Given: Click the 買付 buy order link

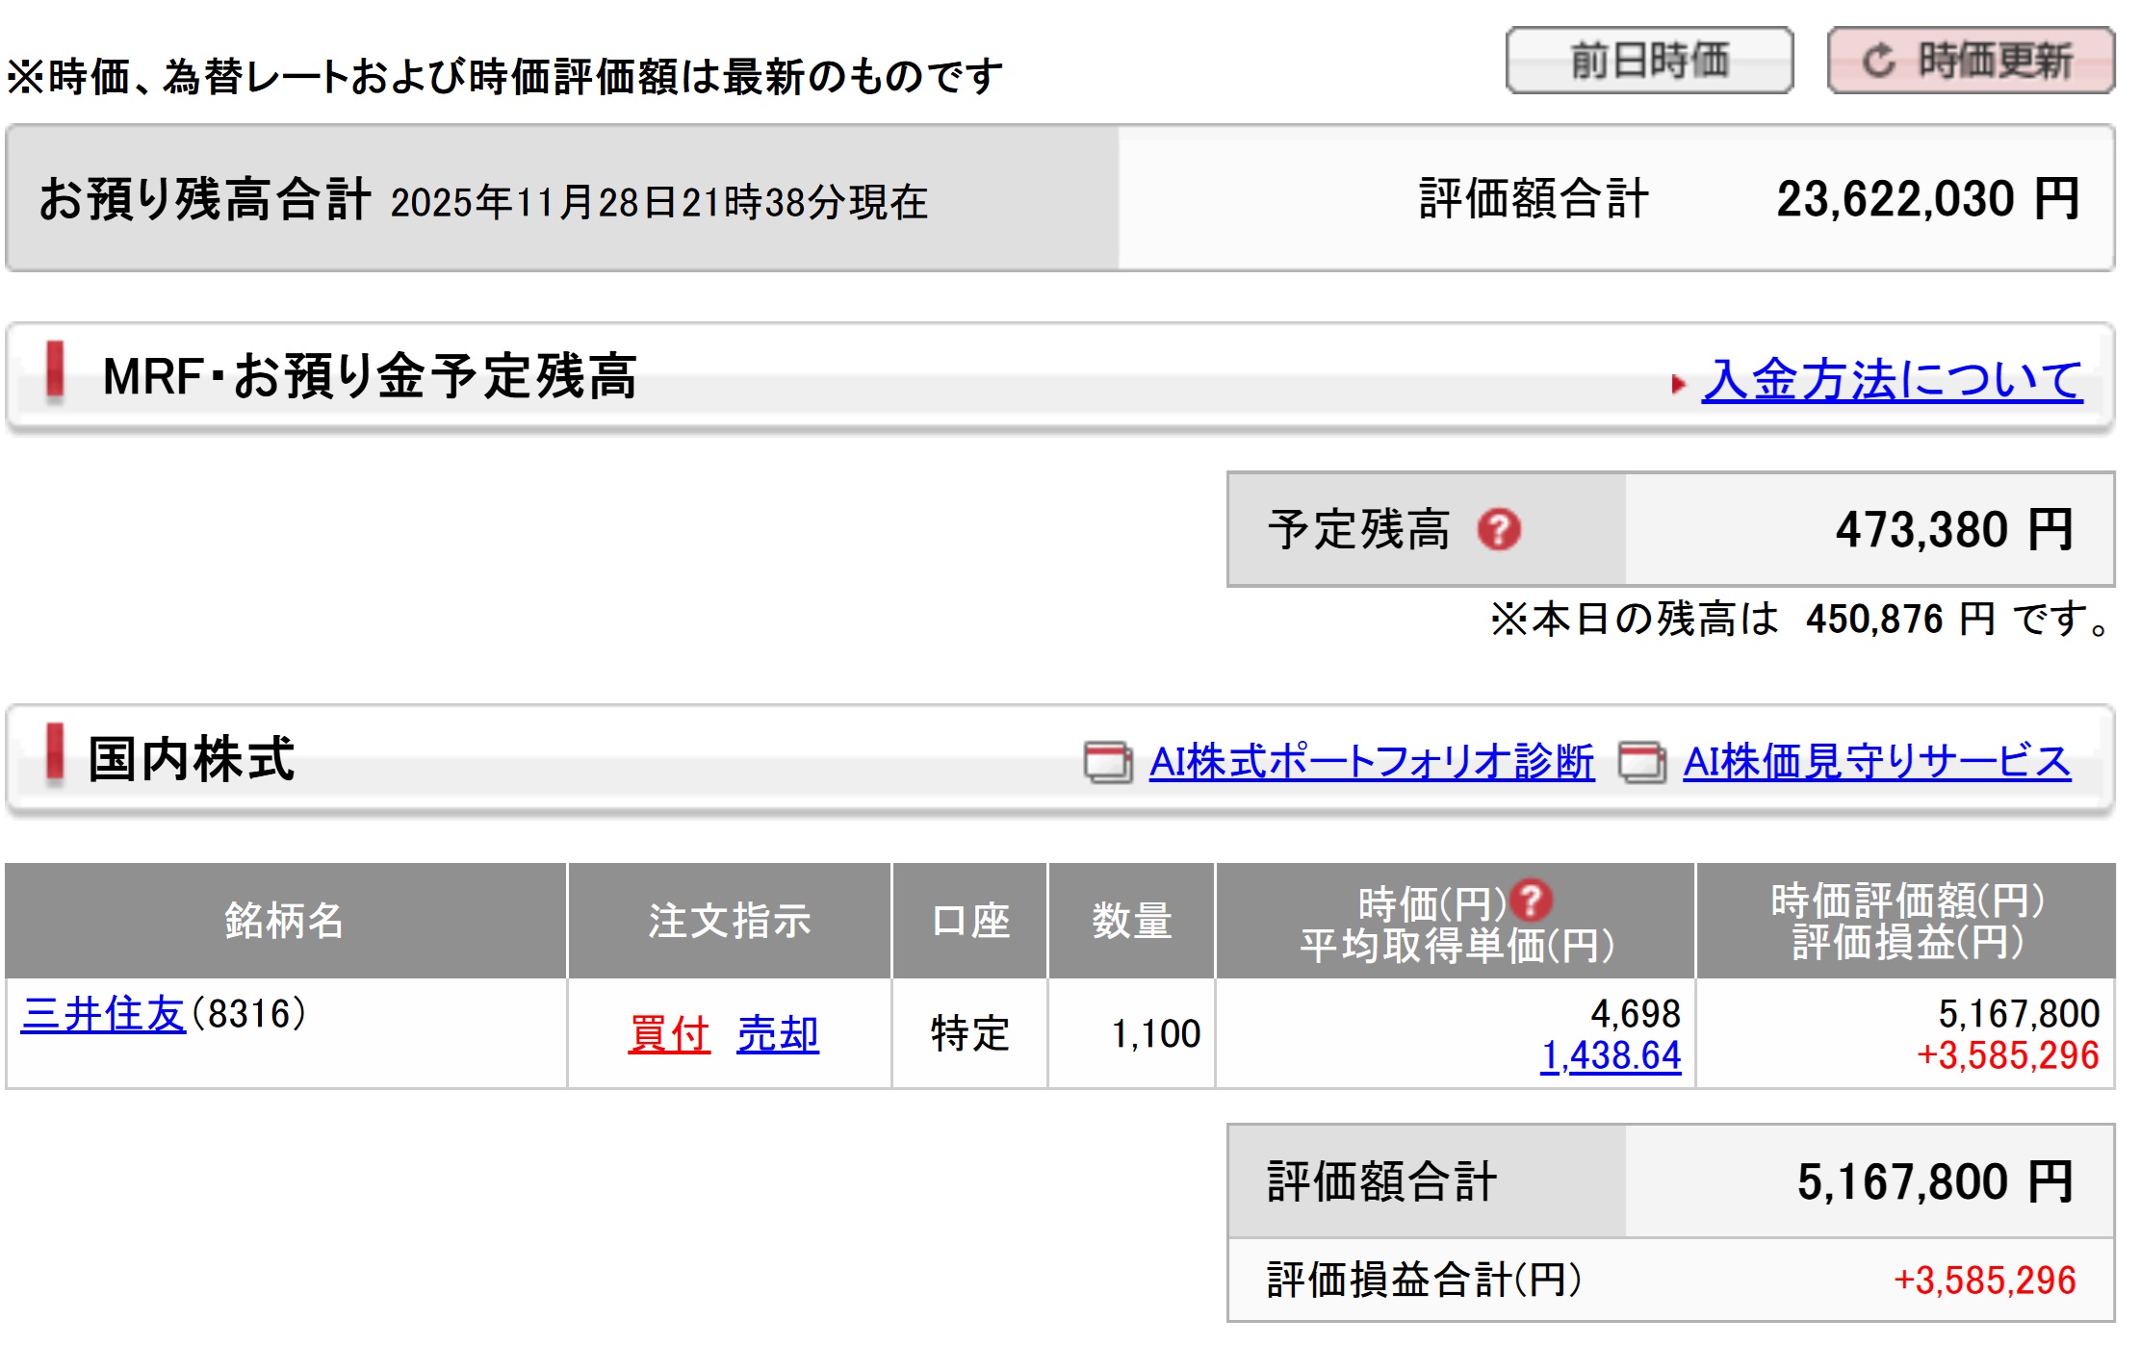Looking at the screenshot, I should (x=669, y=1035).
